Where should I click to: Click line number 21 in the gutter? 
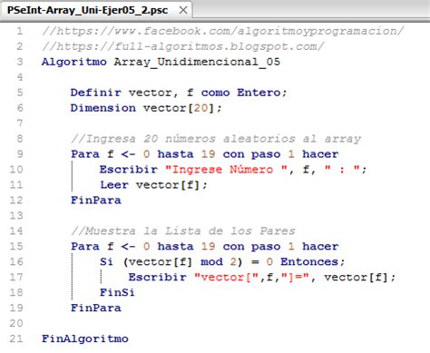[x=16, y=338]
